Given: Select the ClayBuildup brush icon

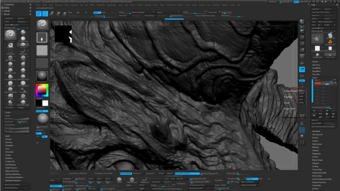Looking at the screenshot, I should (23, 39).
